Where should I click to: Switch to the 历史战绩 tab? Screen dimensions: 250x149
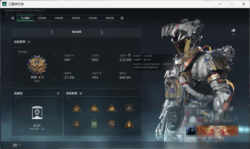(x=42, y=18)
